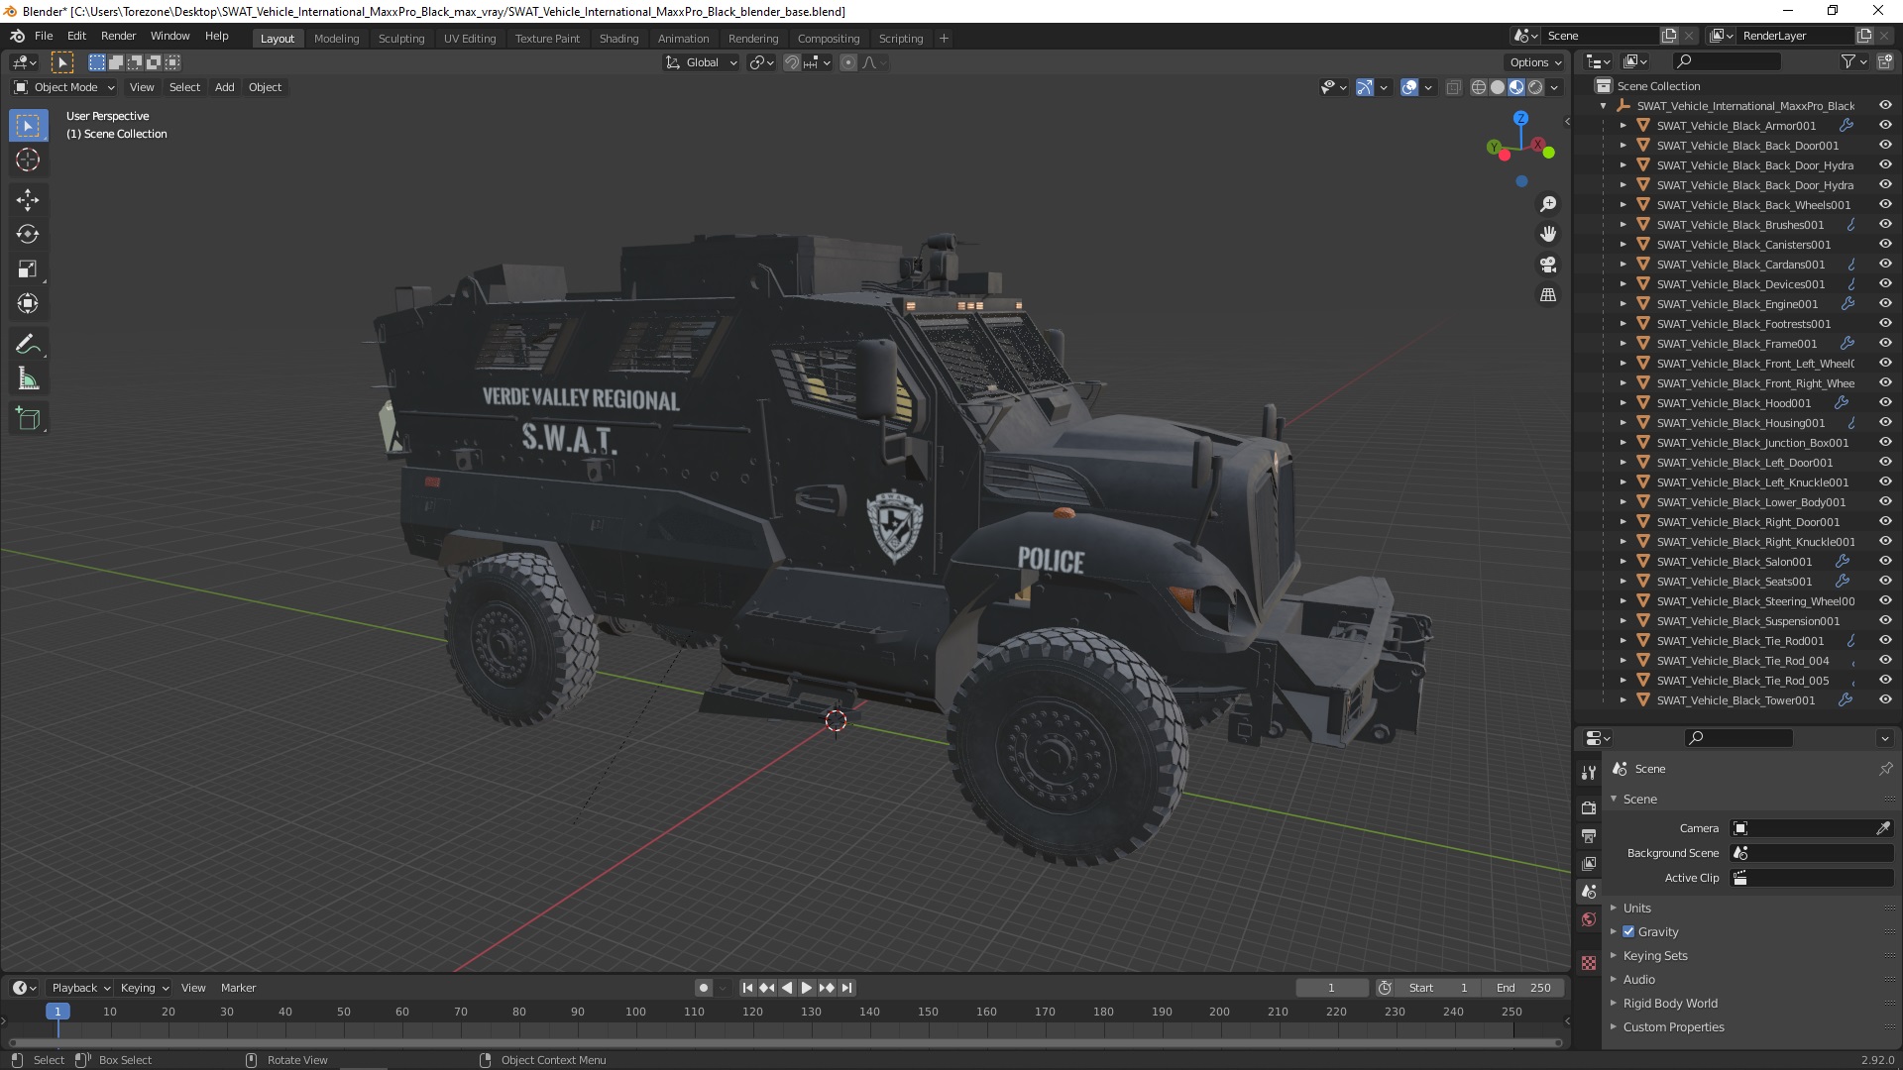Viewport: 1903px width, 1070px height.
Task: Switch to the Sculpting workspace tab
Action: coord(400,38)
